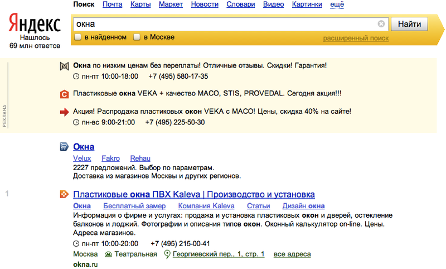Open the Новости tab
This screenshot has width=446, height=269.
(205, 4)
